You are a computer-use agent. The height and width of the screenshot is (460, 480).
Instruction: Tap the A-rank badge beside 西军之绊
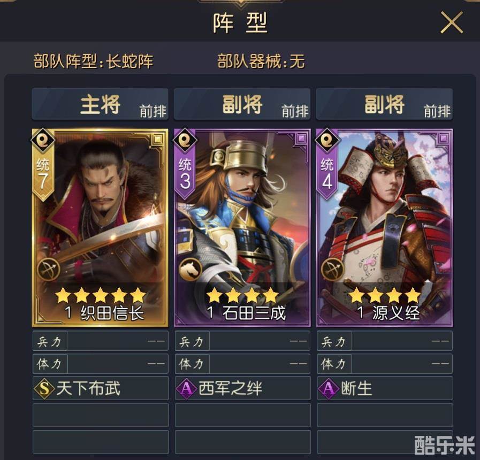tap(186, 388)
